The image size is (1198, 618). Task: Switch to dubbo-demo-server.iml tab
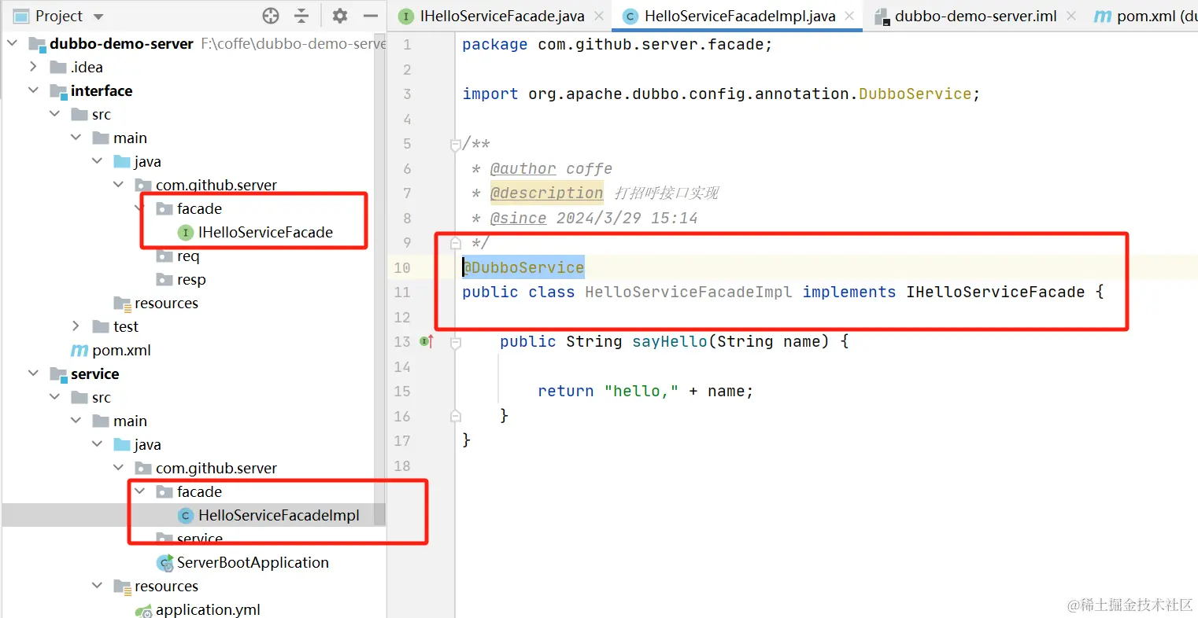pos(975,16)
